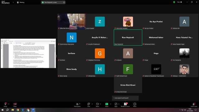Open Breakout rooms
Screen dimensions: 199x112
click(125, 105)
